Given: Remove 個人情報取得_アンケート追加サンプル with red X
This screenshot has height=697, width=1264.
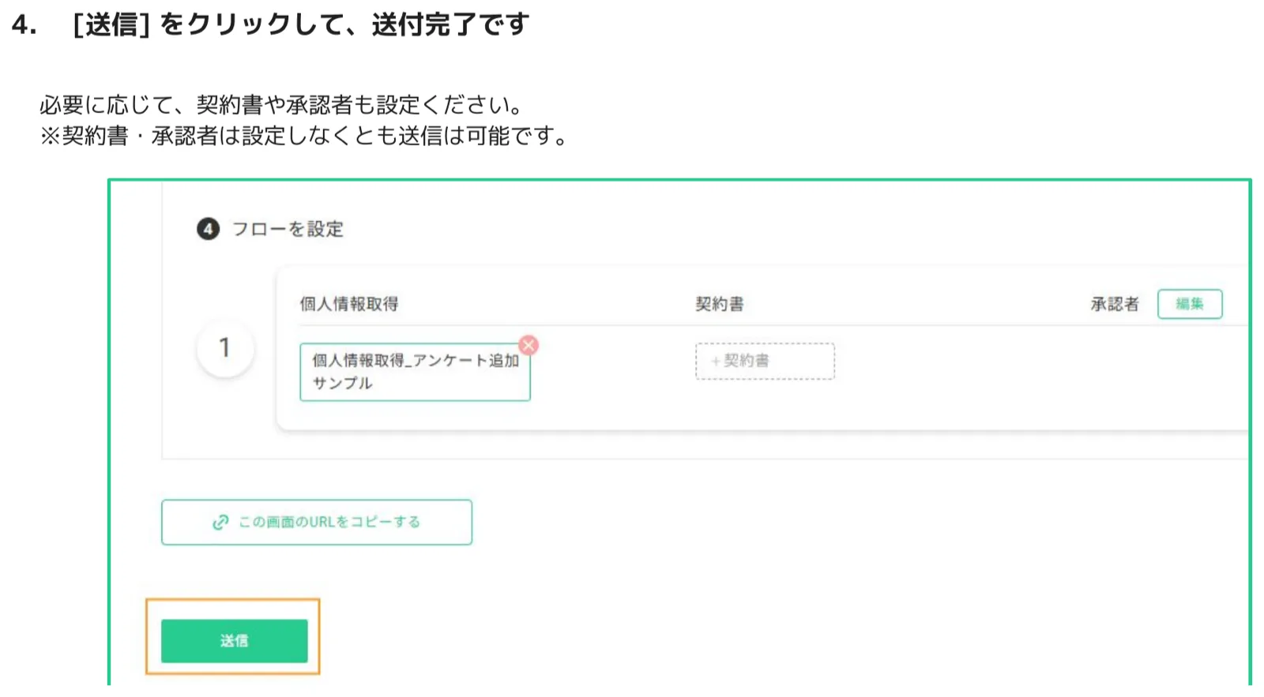Looking at the screenshot, I should click(x=528, y=345).
